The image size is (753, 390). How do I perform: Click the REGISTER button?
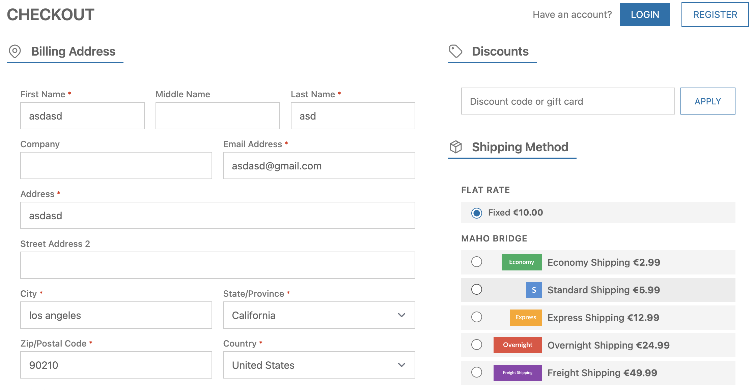(x=715, y=14)
